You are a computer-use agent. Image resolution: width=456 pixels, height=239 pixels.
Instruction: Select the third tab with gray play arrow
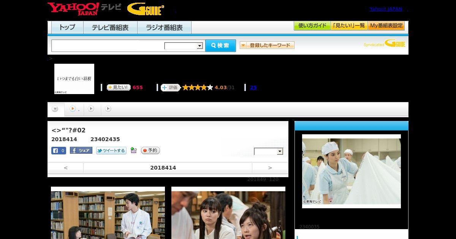pyautogui.click(x=91, y=109)
